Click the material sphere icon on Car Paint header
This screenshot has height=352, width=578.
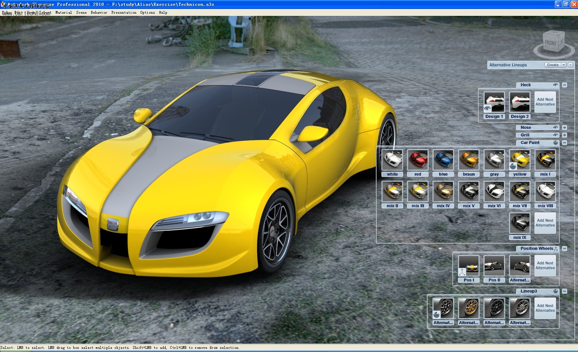point(556,143)
